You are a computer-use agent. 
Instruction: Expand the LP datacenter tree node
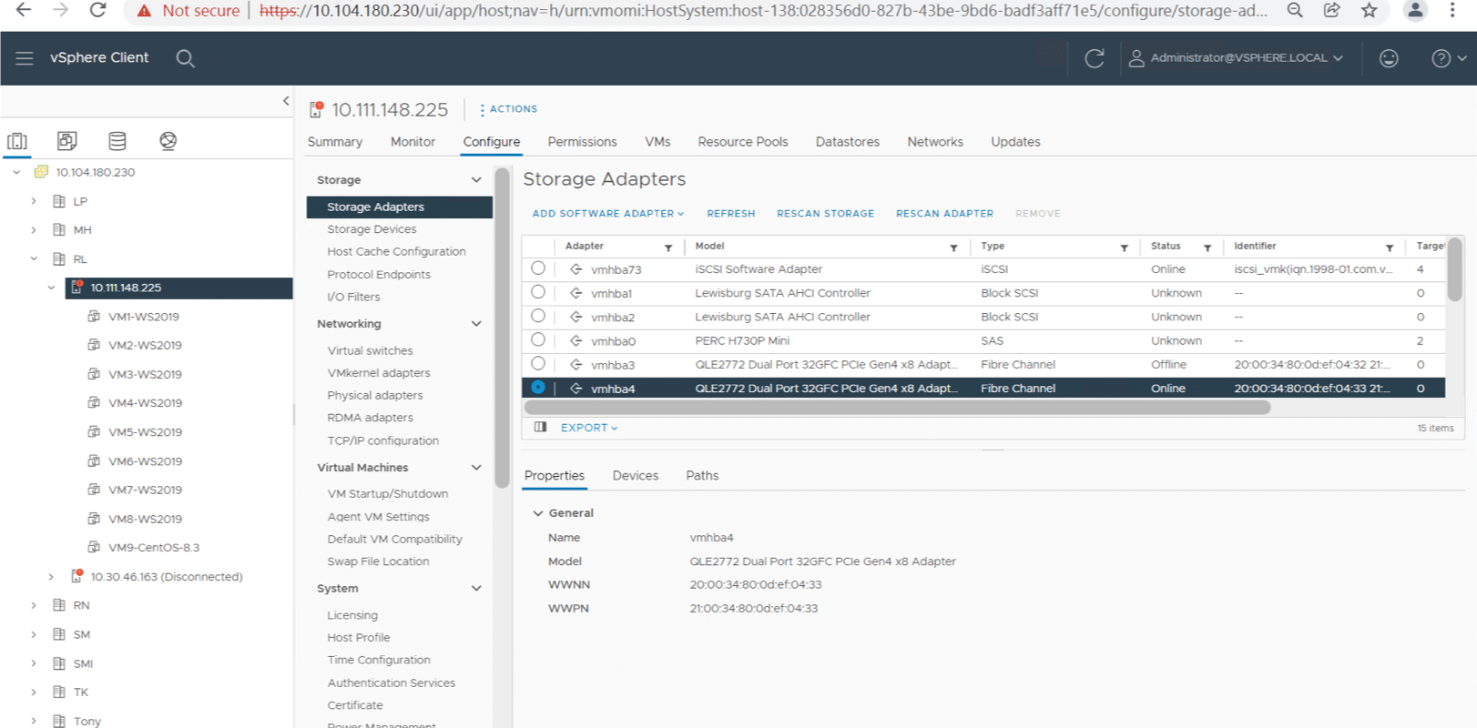coord(34,201)
